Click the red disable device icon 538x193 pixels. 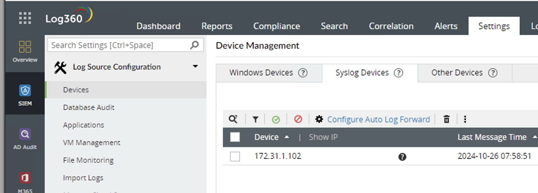point(298,119)
